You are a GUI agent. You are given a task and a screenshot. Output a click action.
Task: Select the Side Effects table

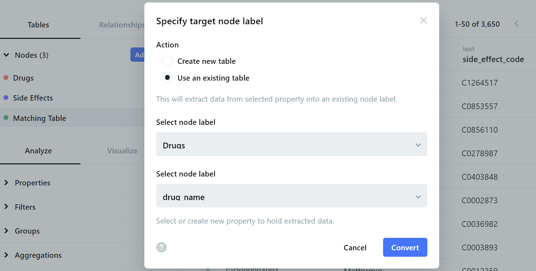pos(33,98)
